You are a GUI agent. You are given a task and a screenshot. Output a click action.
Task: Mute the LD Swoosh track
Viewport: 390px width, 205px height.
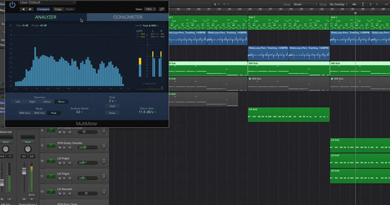coord(60,195)
